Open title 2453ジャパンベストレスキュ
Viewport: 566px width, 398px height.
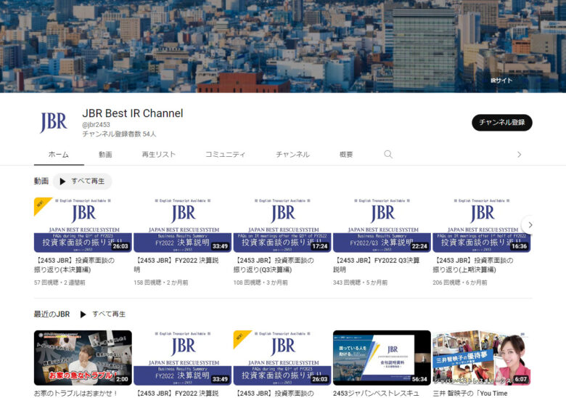(376, 394)
